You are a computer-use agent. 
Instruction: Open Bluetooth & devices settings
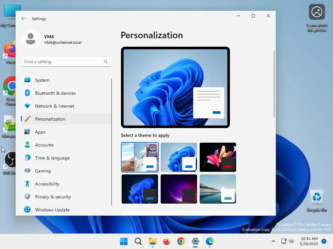[66, 93]
